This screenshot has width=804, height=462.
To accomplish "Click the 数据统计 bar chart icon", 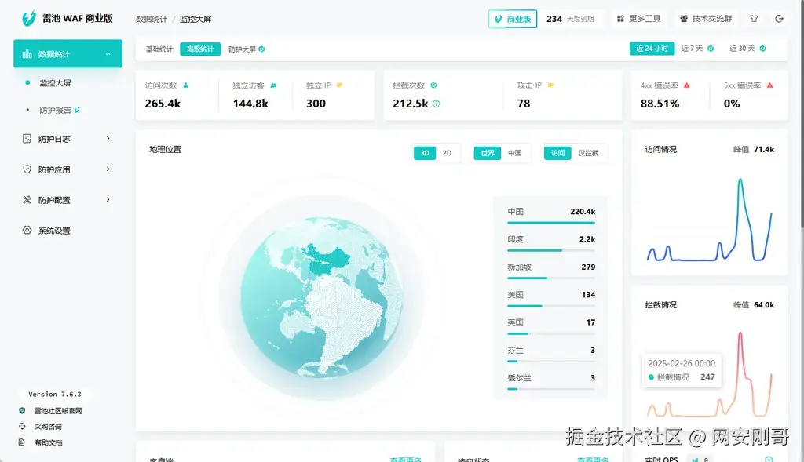I will [27, 54].
